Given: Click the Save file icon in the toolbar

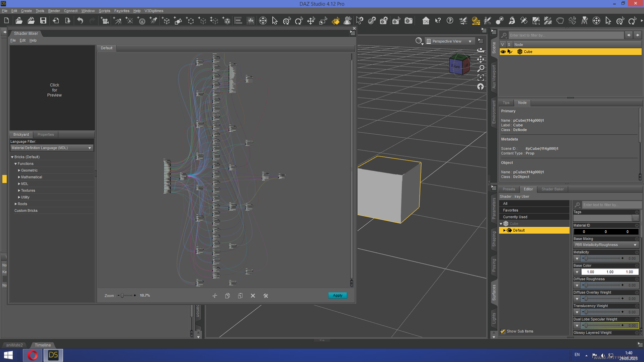Looking at the screenshot, I should click(x=43, y=21).
